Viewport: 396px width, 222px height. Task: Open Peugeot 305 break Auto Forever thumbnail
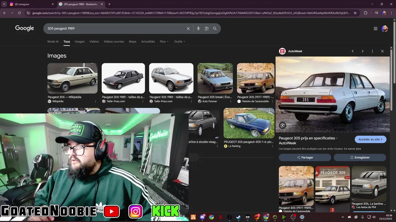point(215,78)
